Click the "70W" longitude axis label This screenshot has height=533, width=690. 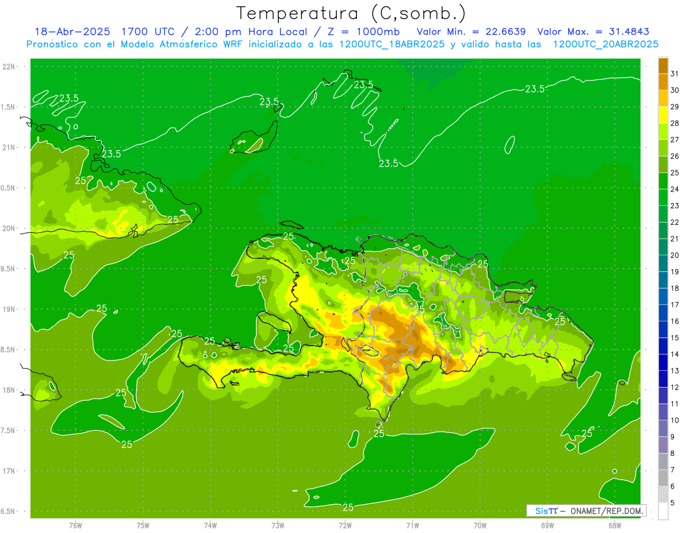[480, 526]
